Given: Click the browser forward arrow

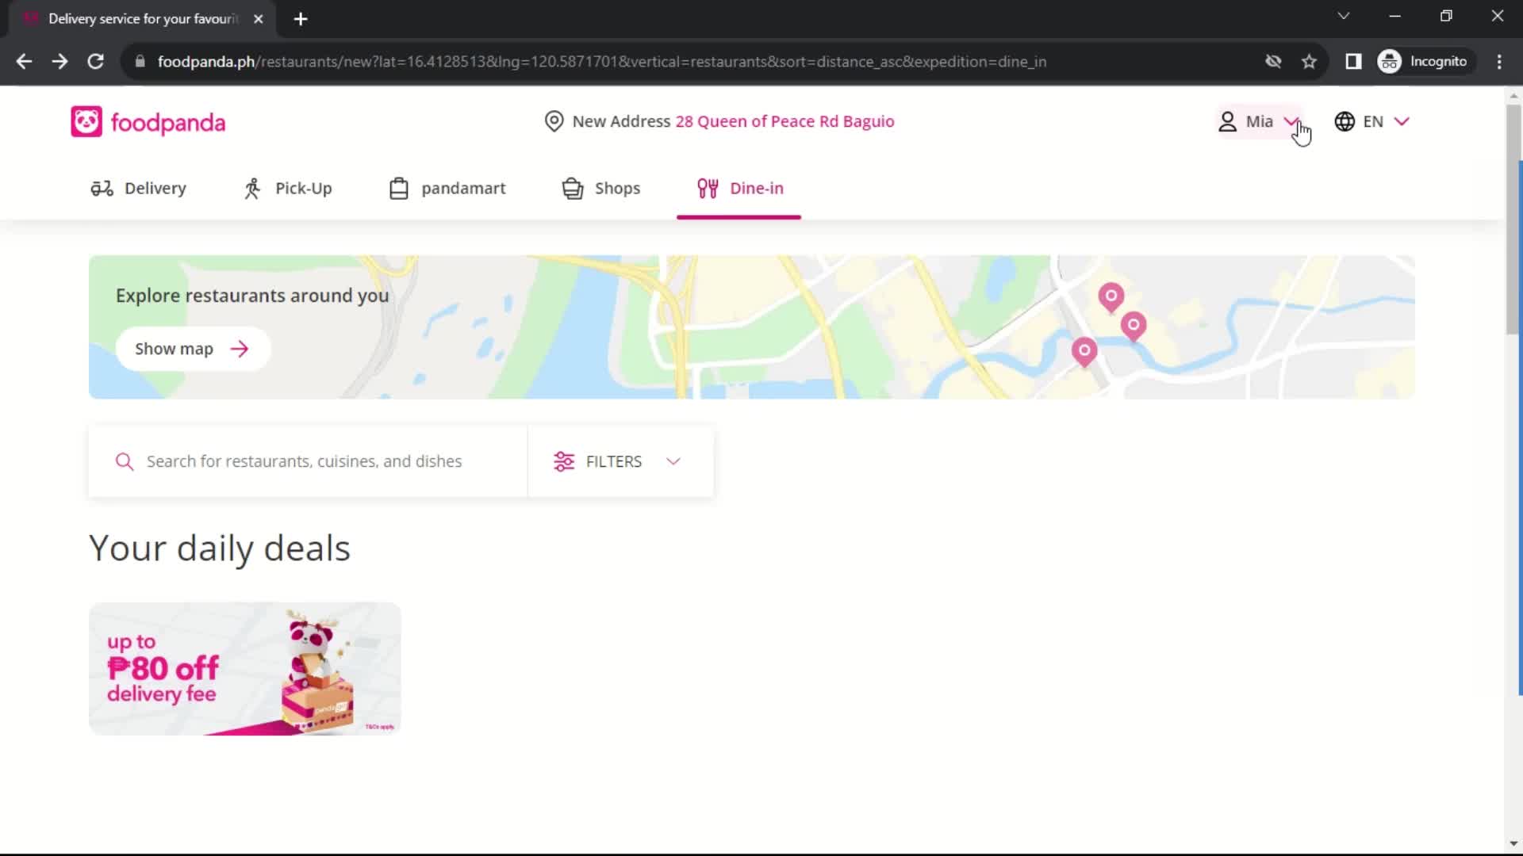Looking at the screenshot, I should point(59,61).
